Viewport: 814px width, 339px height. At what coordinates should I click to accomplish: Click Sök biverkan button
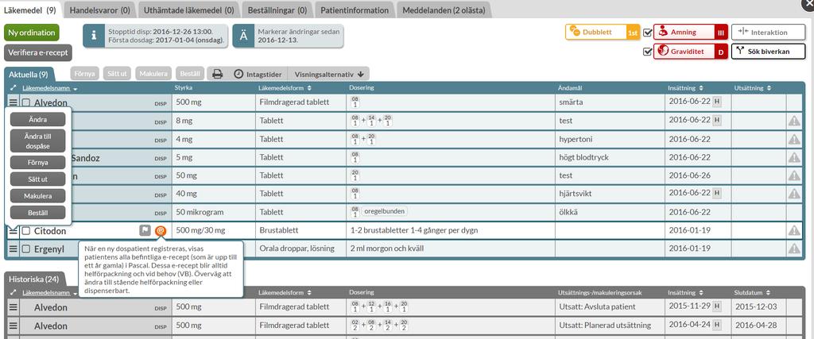click(x=769, y=52)
